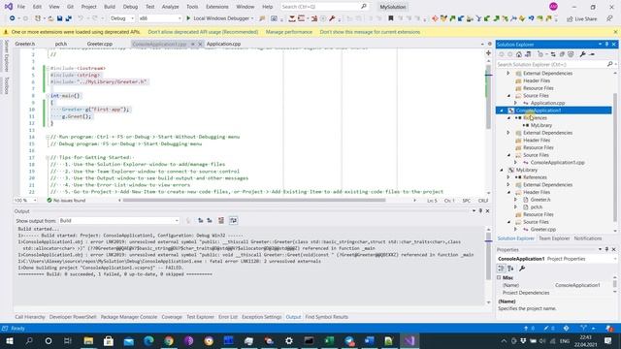Click Don't show this message link
The height and width of the screenshot is (349, 621).
[370, 32]
